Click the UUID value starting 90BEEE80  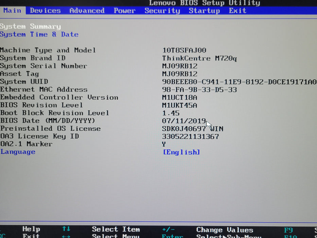pyautogui.click(x=239, y=82)
